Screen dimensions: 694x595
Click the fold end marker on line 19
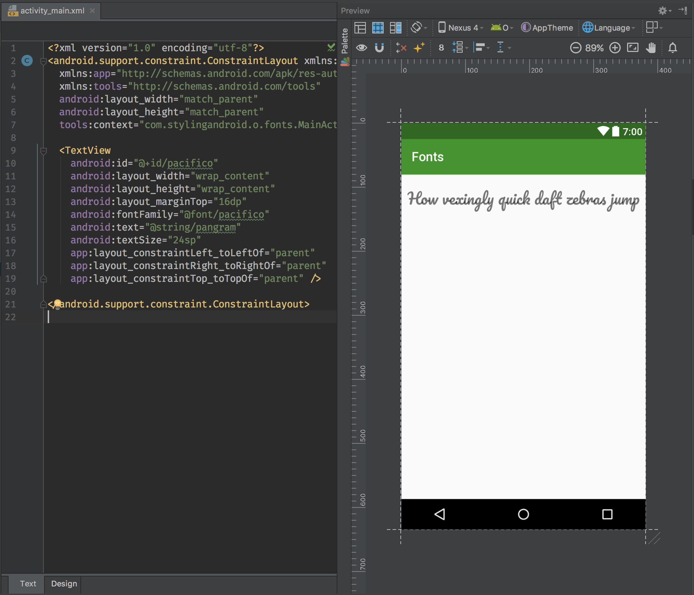click(x=43, y=279)
